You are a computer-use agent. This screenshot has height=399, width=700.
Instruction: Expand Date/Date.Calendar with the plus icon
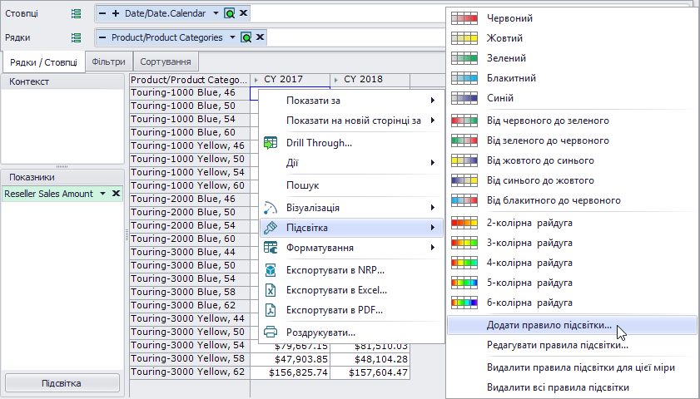tap(116, 13)
